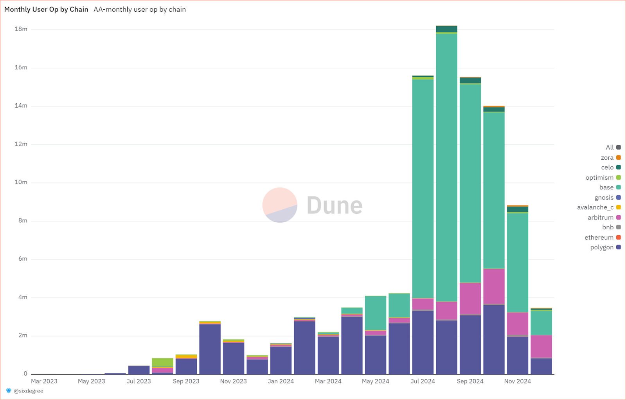Click the Aug 2023 optimism bar segment

(x=163, y=362)
